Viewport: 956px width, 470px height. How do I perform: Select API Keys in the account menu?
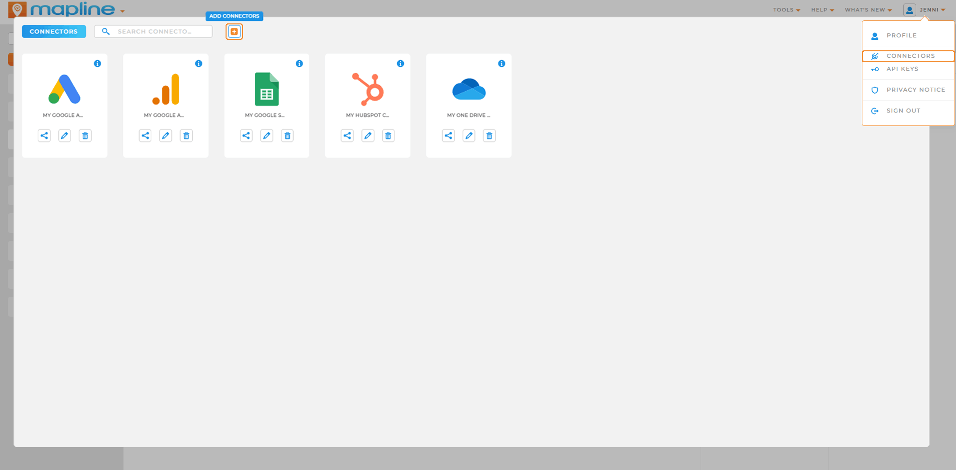tap(902, 69)
